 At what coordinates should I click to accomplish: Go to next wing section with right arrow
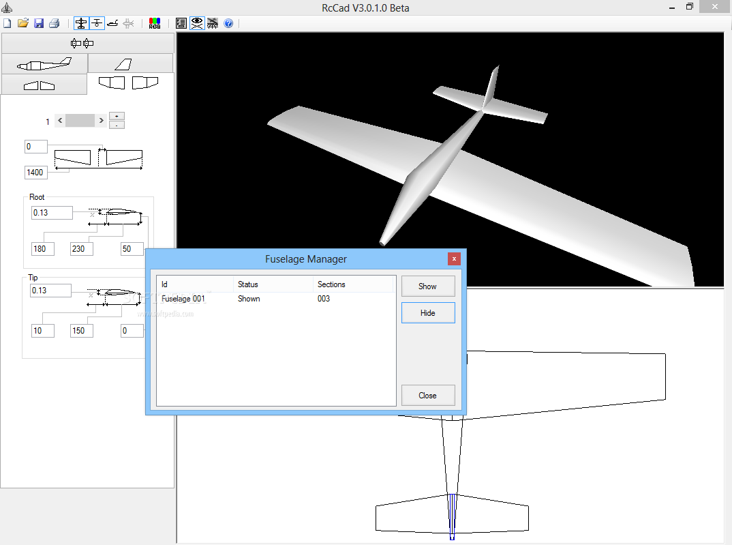102,121
